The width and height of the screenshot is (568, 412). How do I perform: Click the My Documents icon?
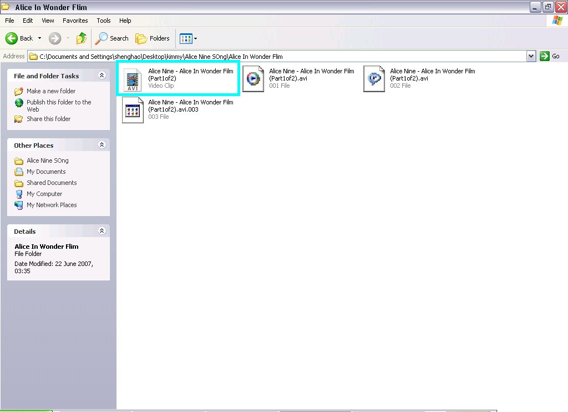click(x=19, y=172)
